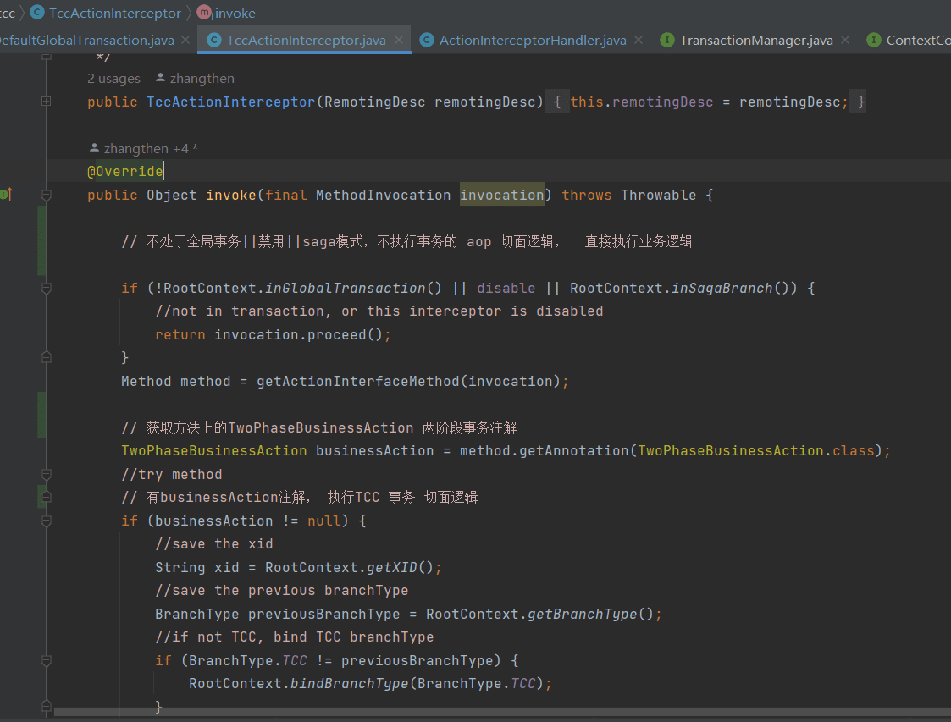The height and width of the screenshot is (722, 951).
Task: Open the TccActionInterceptor.java tab
Action: [x=306, y=40]
